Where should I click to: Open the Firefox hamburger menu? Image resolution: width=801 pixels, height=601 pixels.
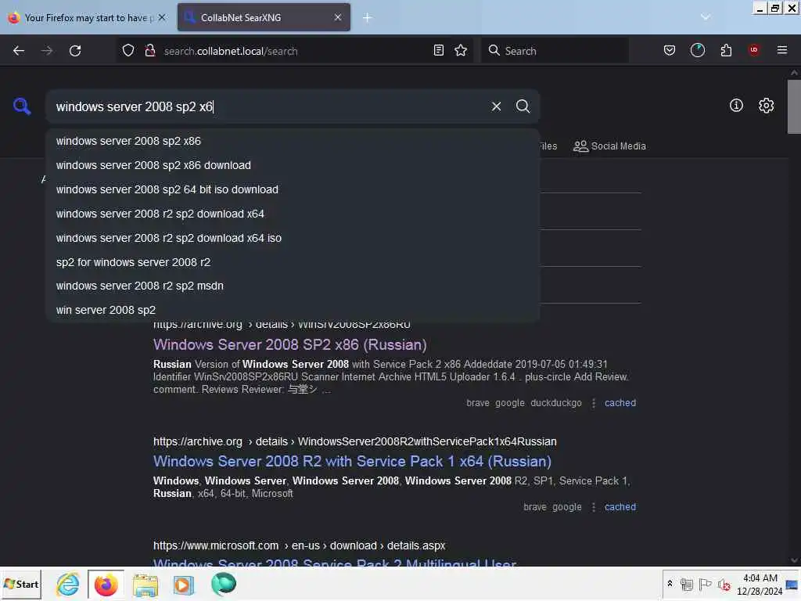point(781,50)
